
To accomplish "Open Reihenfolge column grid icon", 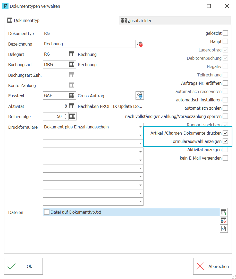I will [x=72, y=116].
